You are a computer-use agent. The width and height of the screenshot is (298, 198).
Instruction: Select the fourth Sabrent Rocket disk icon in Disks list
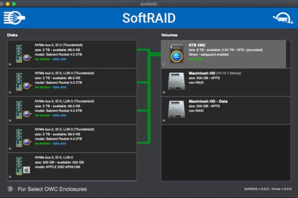(23, 138)
